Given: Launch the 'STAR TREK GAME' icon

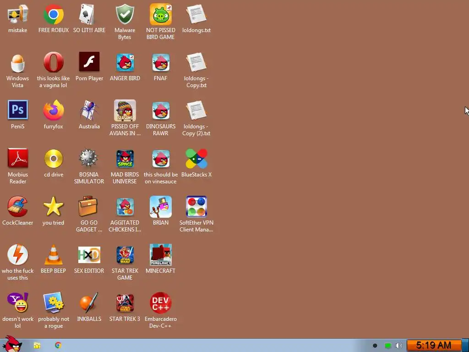Looking at the screenshot, I should (125, 255).
